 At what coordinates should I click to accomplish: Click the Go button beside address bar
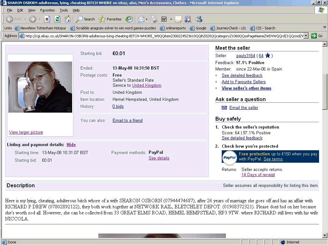pos(317,36)
